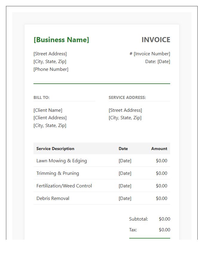This screenshot has width=209, height=269.
Task: Click the [Date] cell for Fertilization/Weed Control
Action: tap(125, 186)
